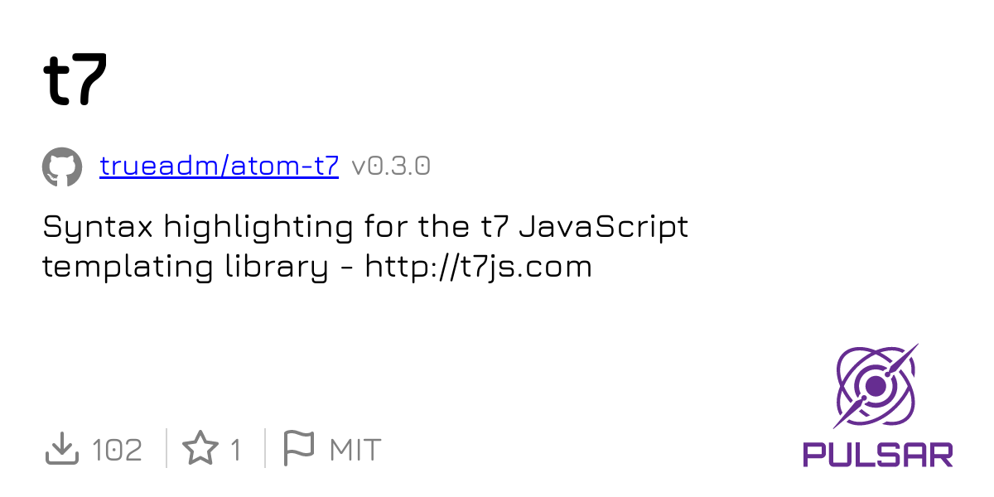Image resolution: width=994 pixels, height=497 pixels.
Task: Select the t7 package title
Action: tap(75, 80)
